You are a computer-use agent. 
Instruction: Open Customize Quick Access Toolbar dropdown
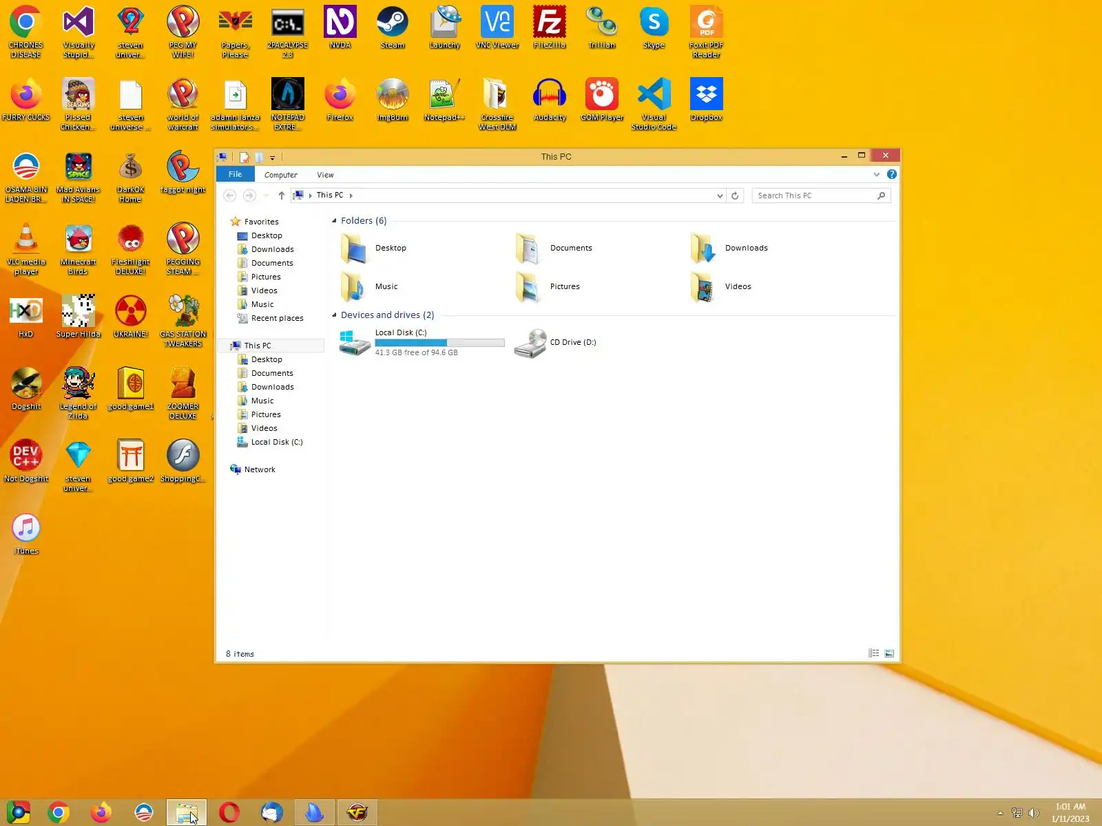point(272,158)
